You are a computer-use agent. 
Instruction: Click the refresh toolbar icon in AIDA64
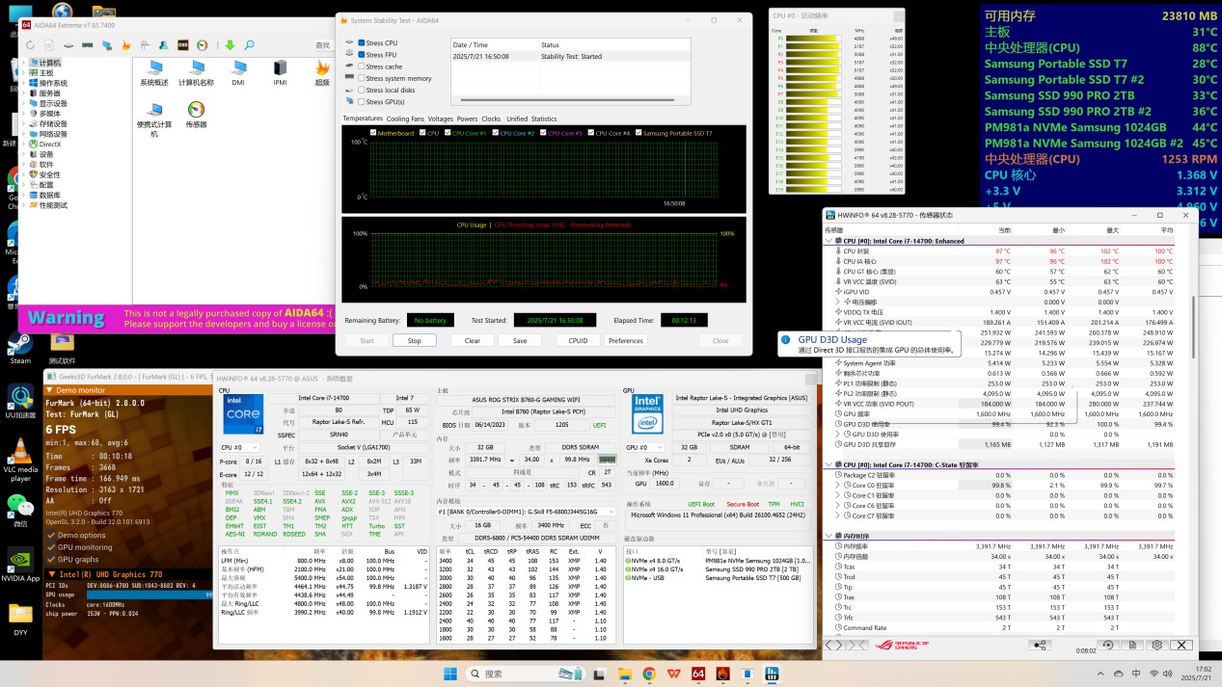[x=31, y=44]
